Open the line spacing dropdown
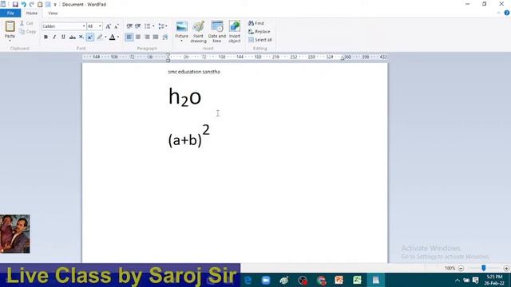 pyautogui.click(x=163, y=26)
